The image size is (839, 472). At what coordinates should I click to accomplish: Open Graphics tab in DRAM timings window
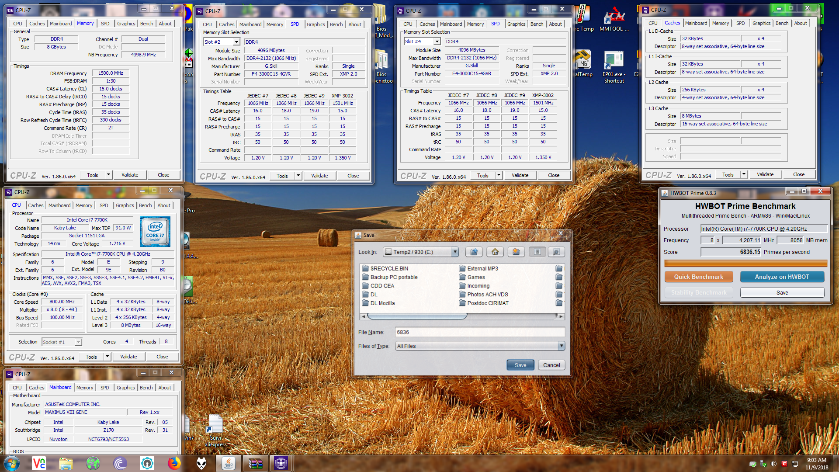click(x=126, y=24)
